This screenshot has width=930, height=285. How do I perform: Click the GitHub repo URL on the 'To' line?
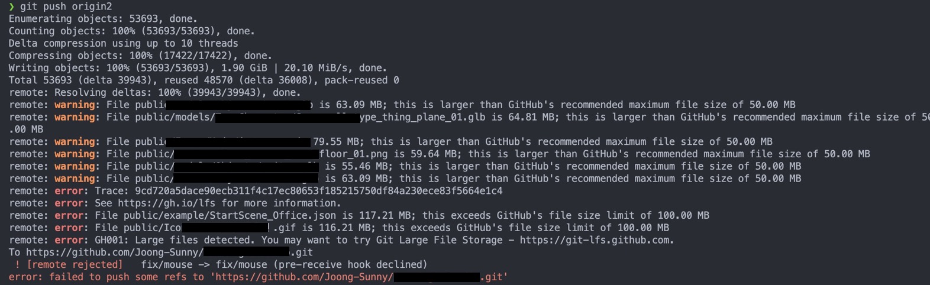[169, 252]
